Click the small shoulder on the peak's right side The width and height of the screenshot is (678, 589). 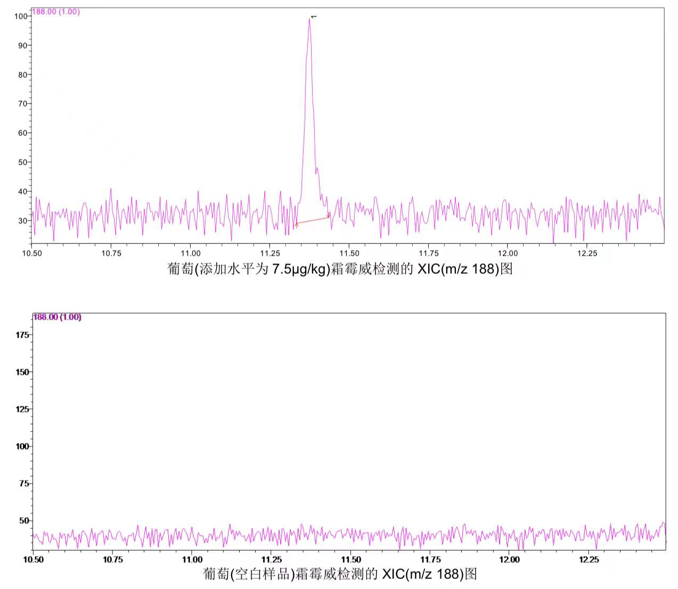pos(317,170)
